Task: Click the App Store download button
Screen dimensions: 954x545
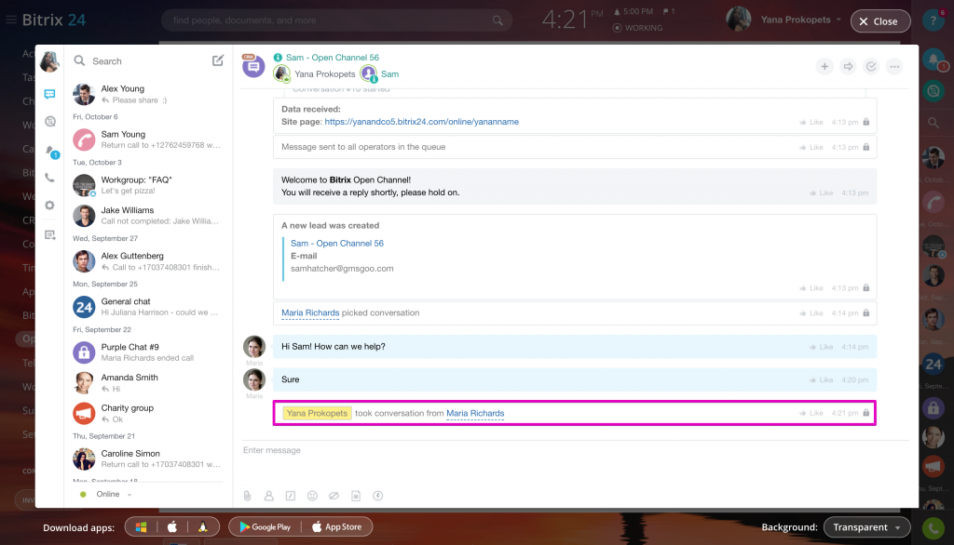Action: [337, 527]
